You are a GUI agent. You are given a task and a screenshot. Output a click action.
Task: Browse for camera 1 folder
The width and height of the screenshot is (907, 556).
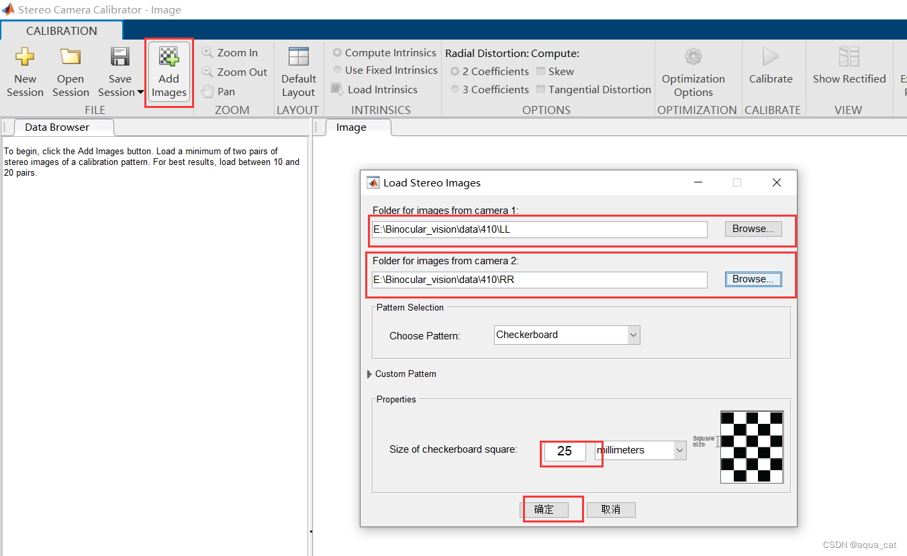click(x=753, y=229)
